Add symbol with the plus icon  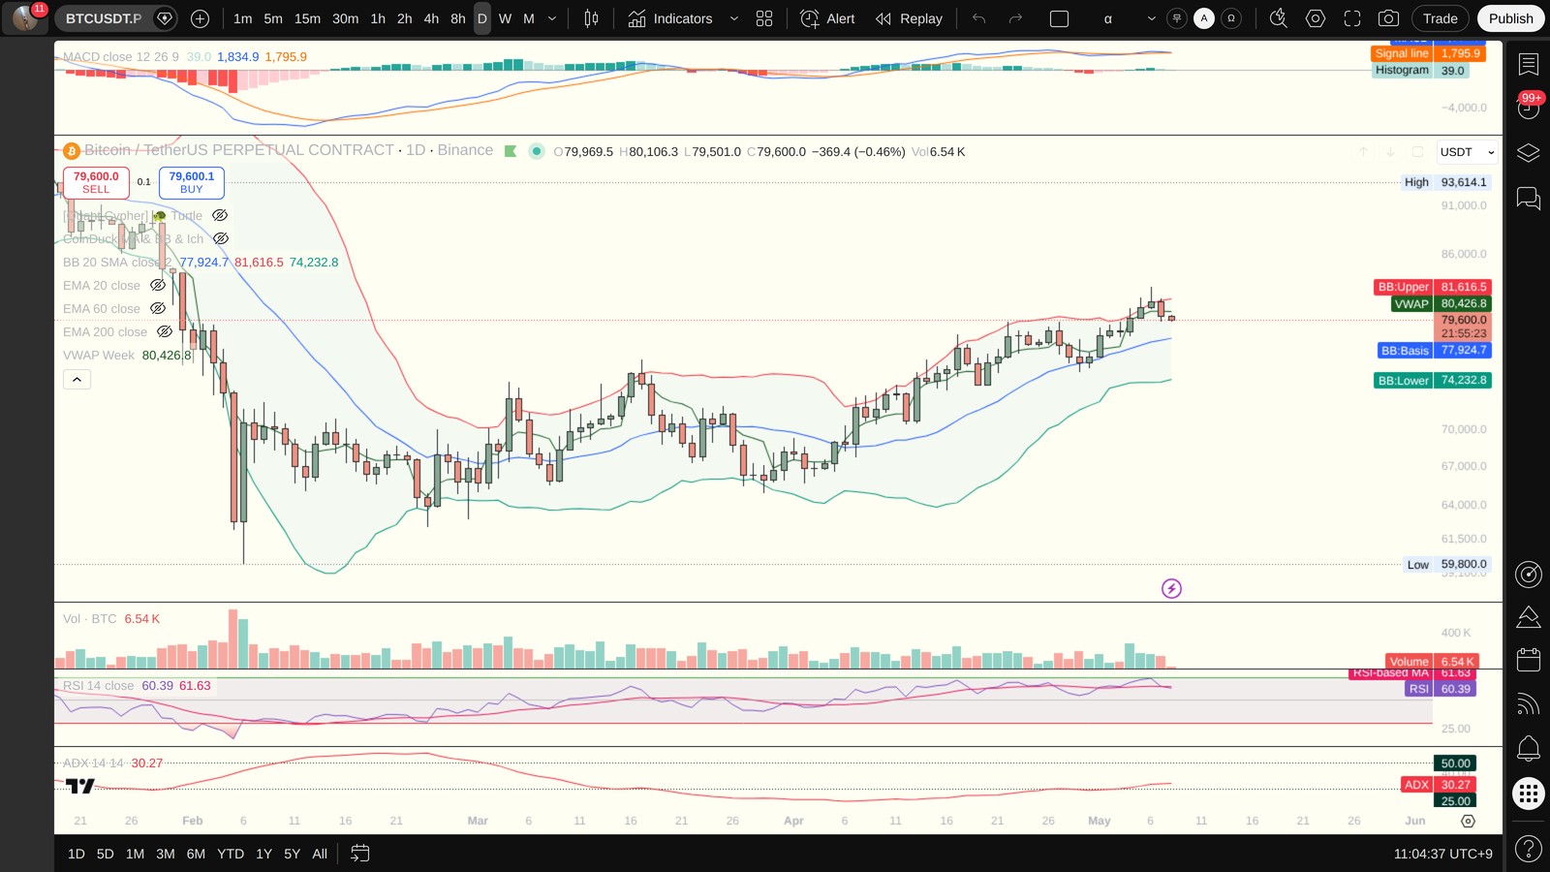200,18
